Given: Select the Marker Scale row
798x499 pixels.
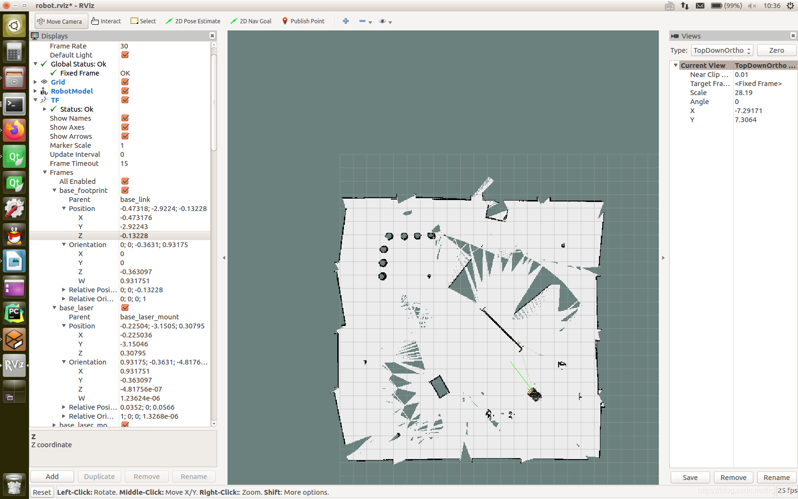Looking at the screenshot, I should (x=120, y=145).
